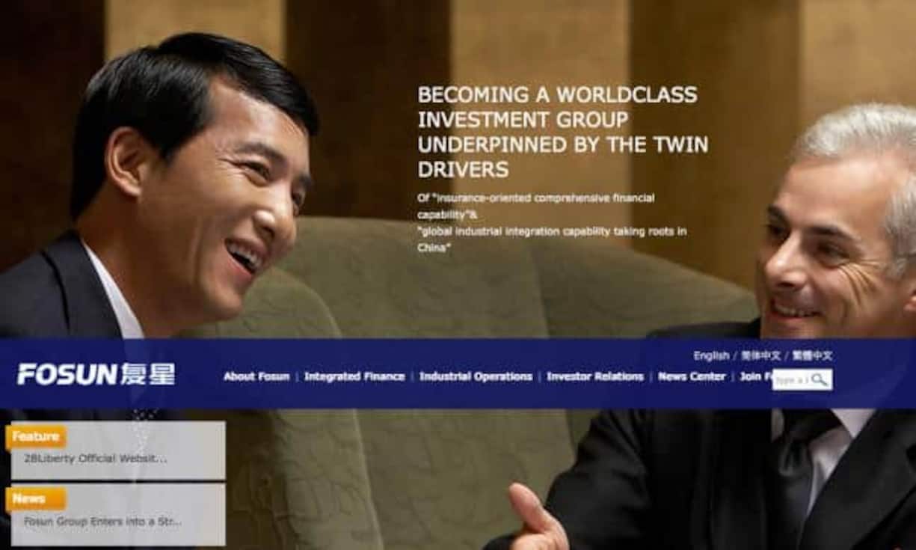Switch to Simplified Chinese (简体中文)
This screenshot has height=550, width=916.
coord(760,356)
